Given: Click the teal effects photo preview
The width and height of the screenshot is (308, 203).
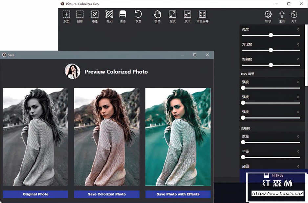Looking at the screenshot, I should click(178, 137).
